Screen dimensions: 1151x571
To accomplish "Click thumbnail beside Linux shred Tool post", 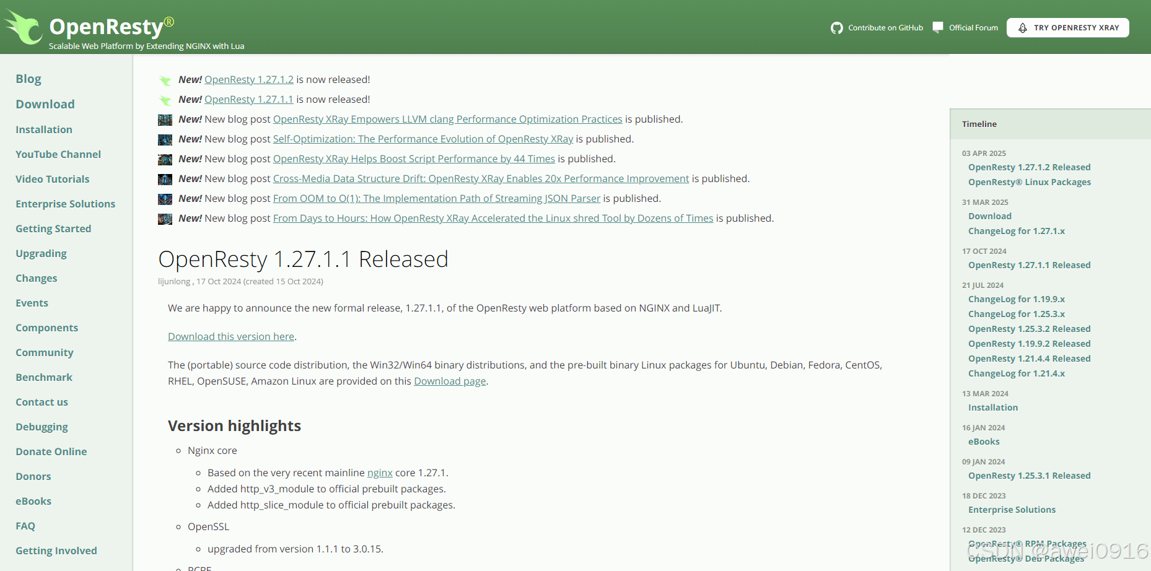I will tap(165, 219).
